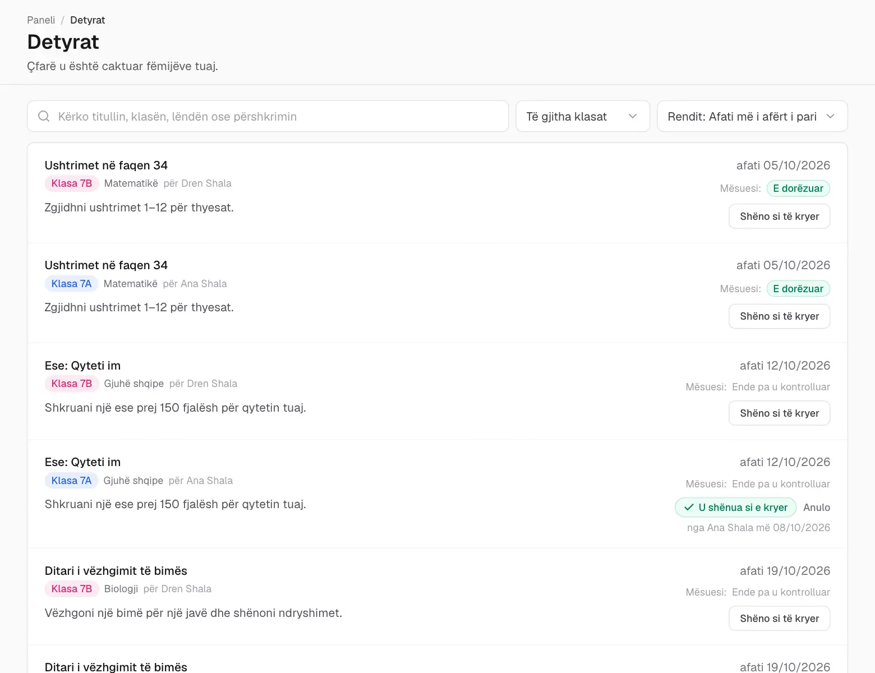Click the 'E dorëzuar' badge for Ana Shala
Screen dimensions: 875x673
[x=798, y=289]
